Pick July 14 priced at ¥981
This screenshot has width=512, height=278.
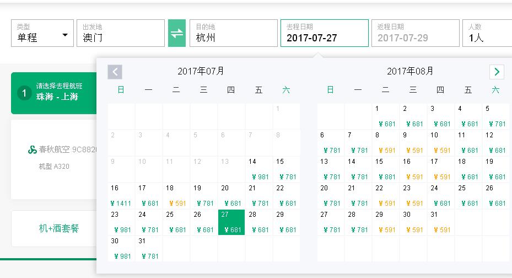pos(259,169)
